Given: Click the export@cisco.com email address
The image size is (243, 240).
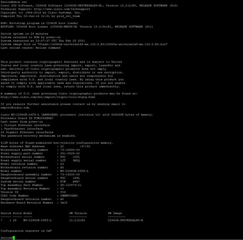Looking at the screenshot, I should click(x=15, y=107).
